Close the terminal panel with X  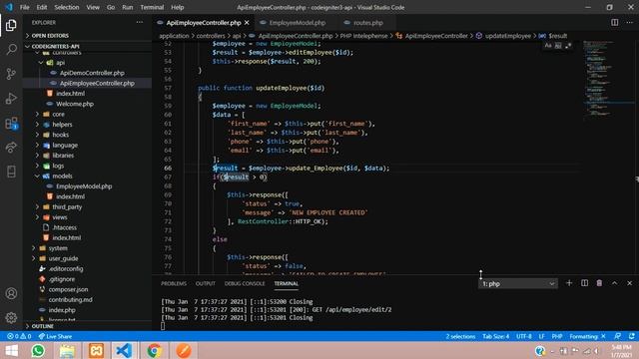pyautogui.click(x=630, y=283)
